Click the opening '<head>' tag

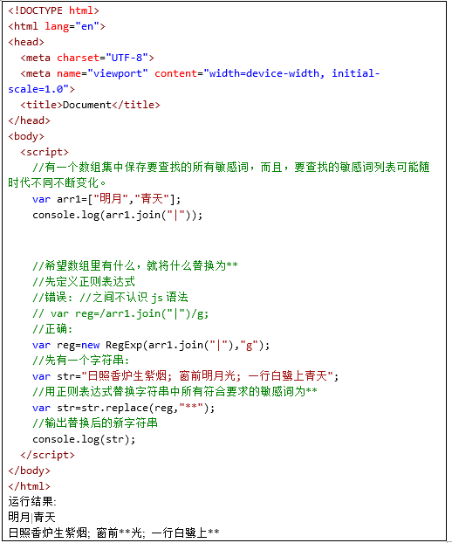click(x=26, y=42)
